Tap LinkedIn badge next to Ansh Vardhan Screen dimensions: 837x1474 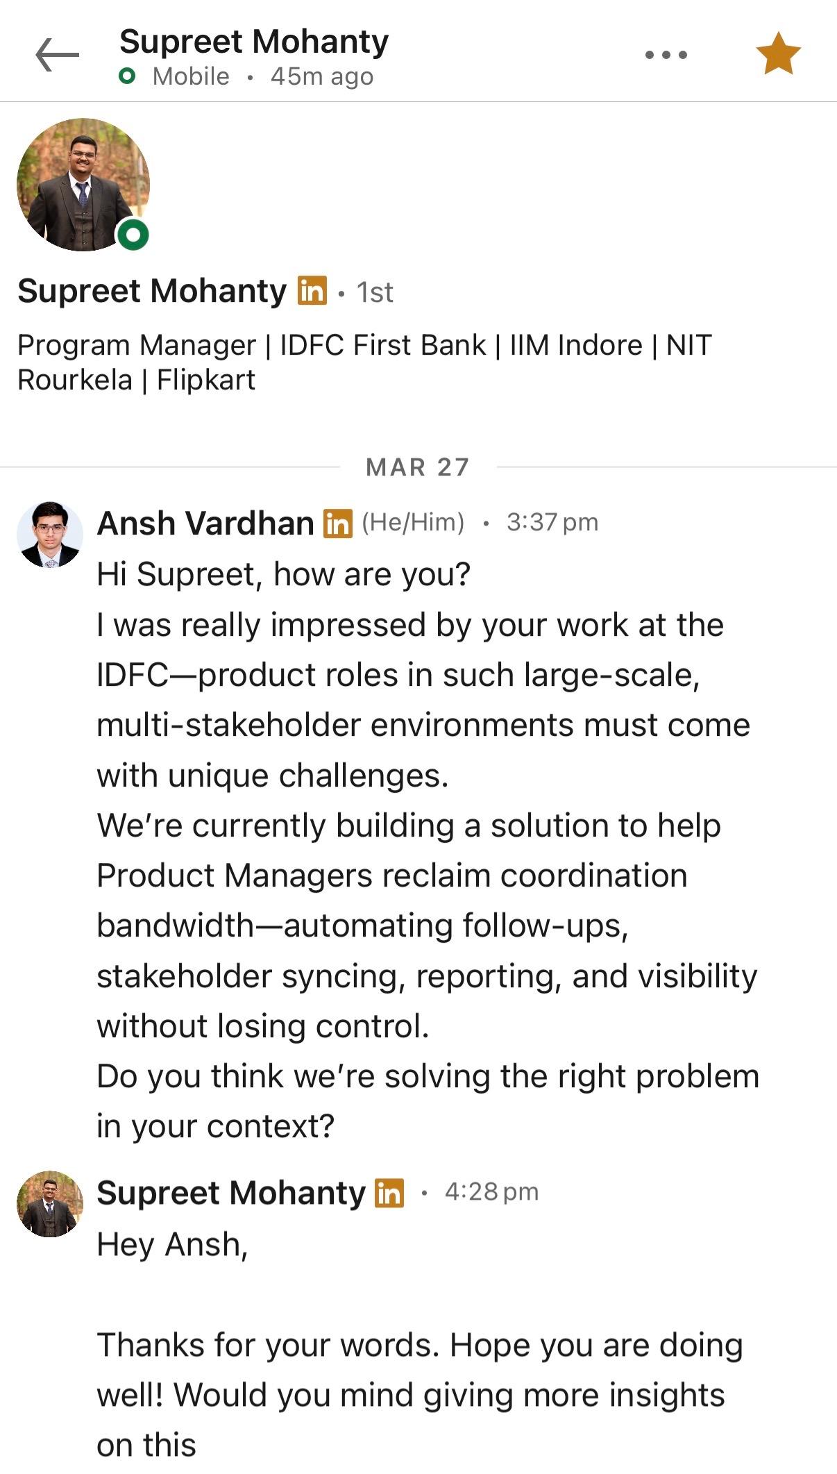point(338,524)
